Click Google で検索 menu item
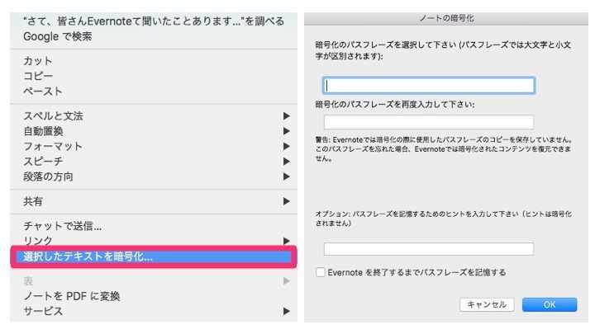The width and height of the screenshot is (595, 334). 58,36
